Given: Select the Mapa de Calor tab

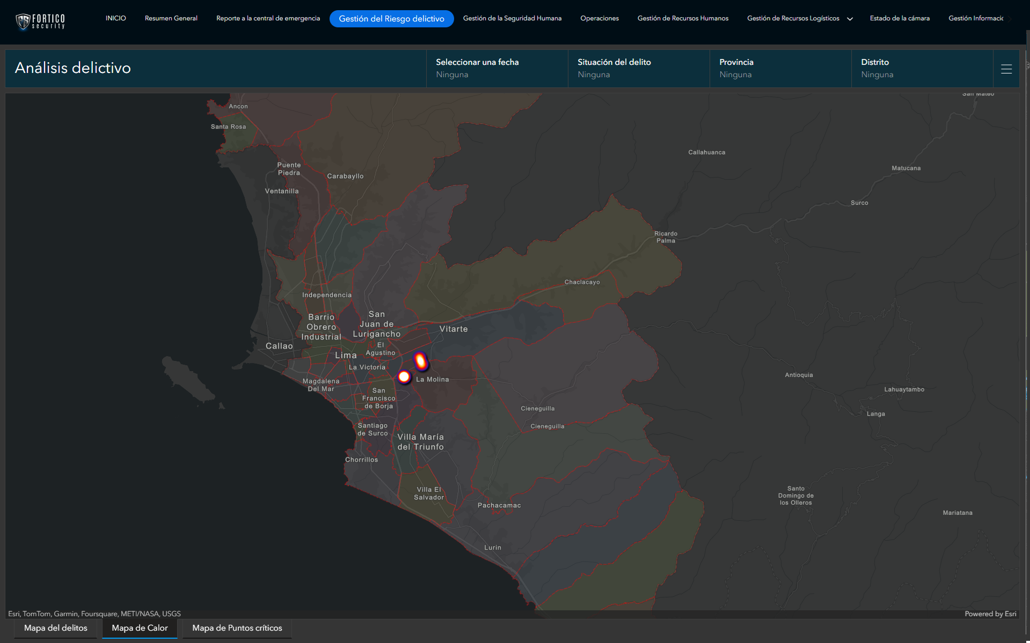Looking at the screenshot, I should (x=140, y=628).
